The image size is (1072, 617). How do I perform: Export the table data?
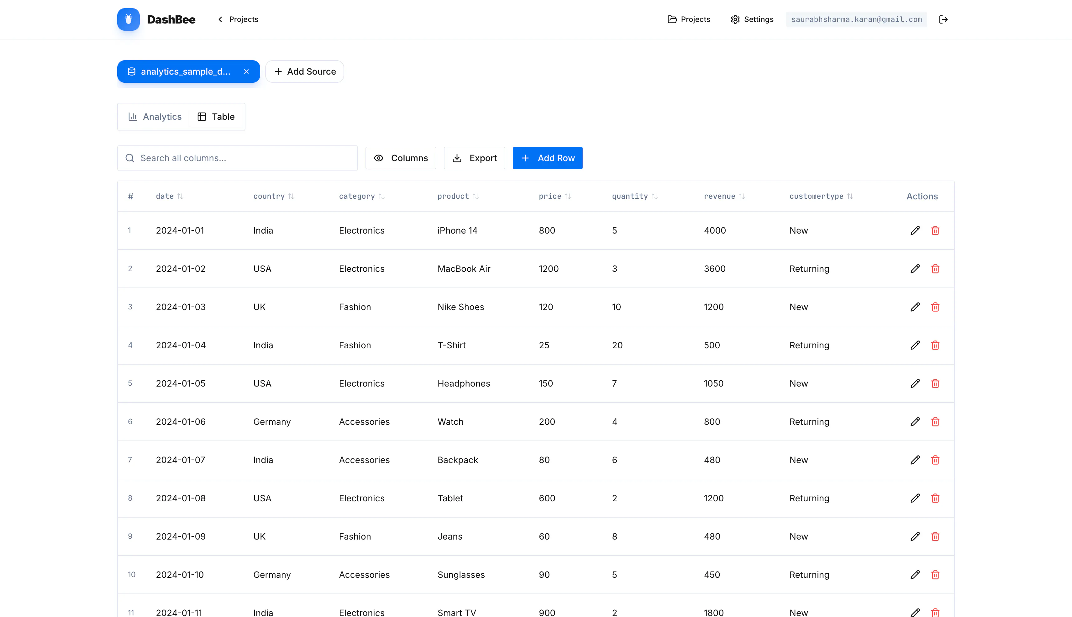point(474,158)
